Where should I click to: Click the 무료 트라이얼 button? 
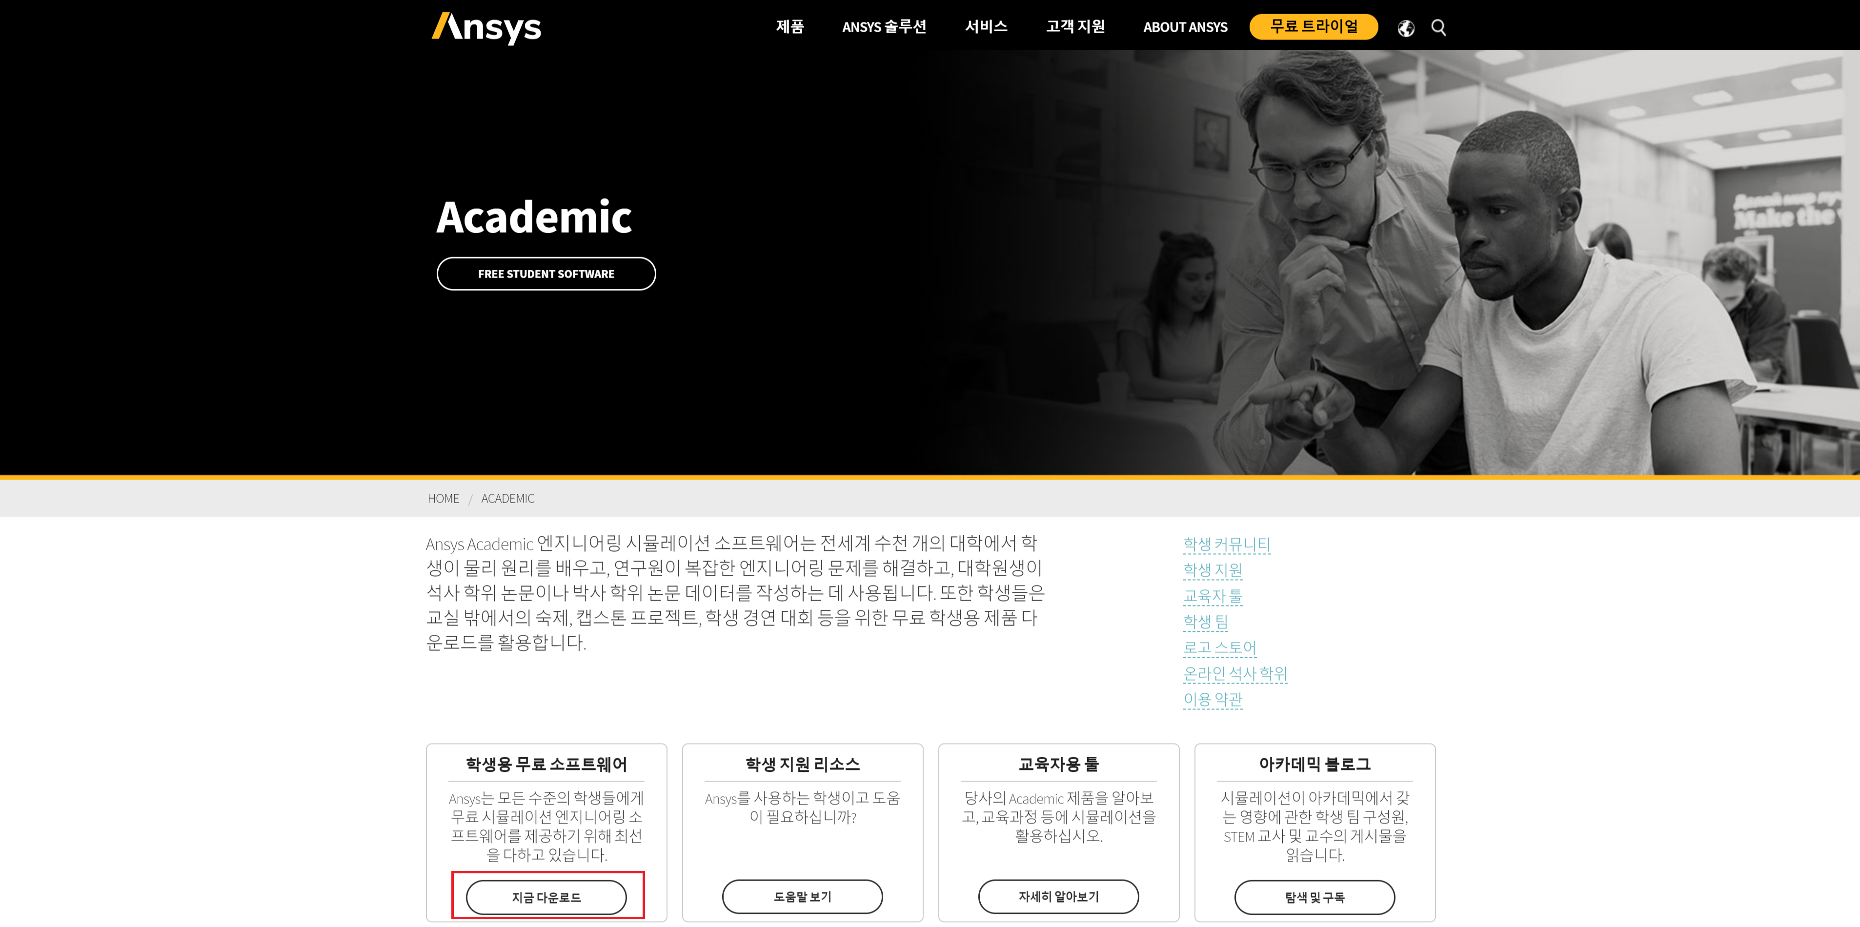pos(1314,27)
